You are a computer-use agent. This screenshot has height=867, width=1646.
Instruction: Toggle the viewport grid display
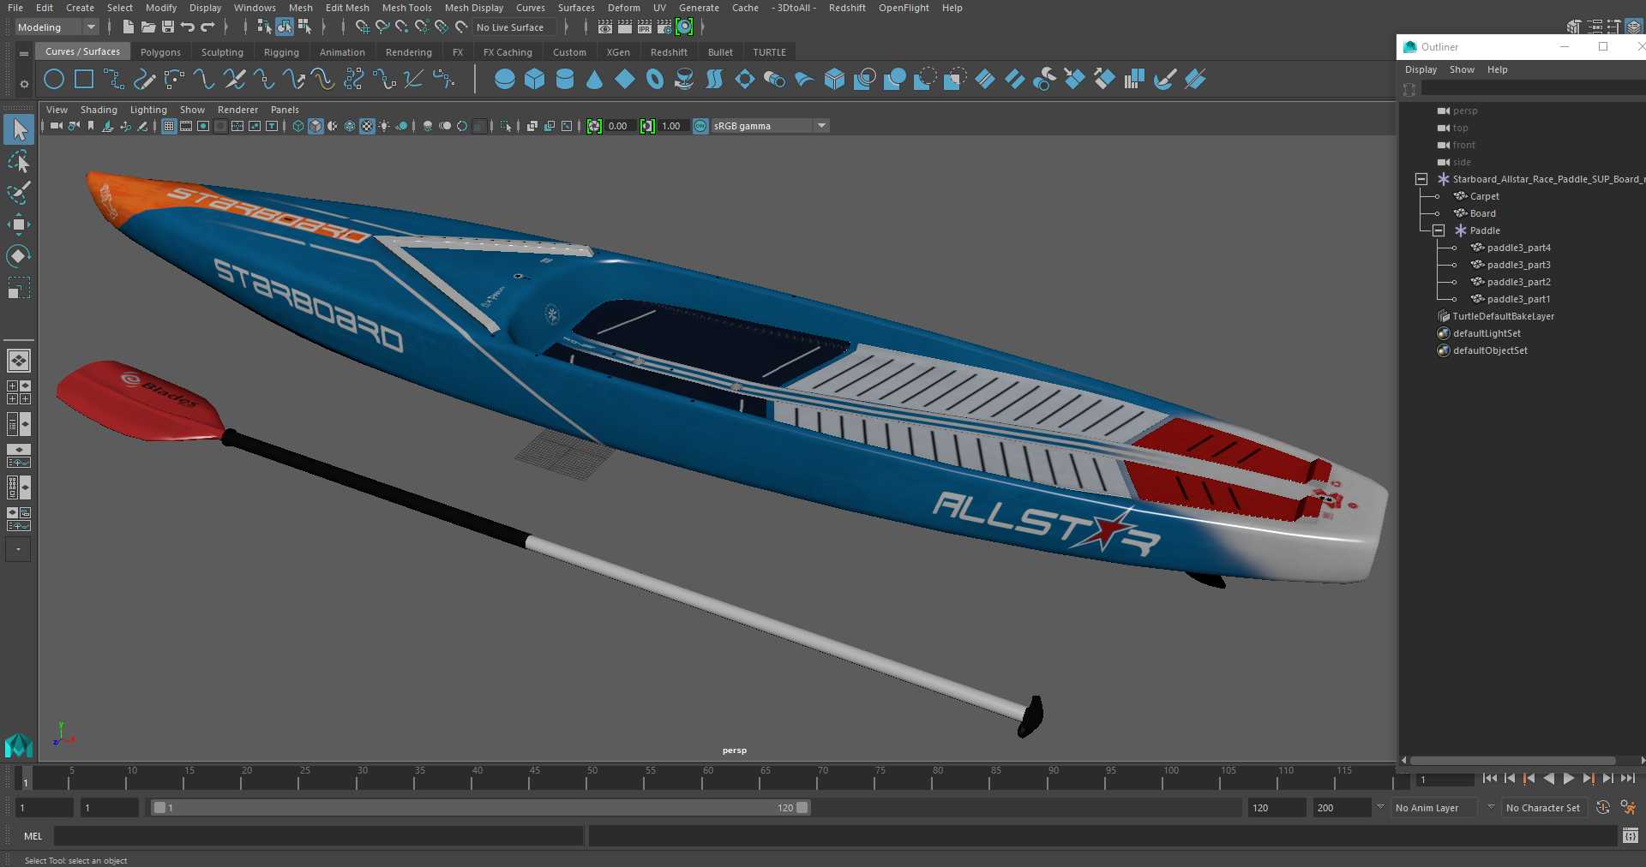point(169,126)
